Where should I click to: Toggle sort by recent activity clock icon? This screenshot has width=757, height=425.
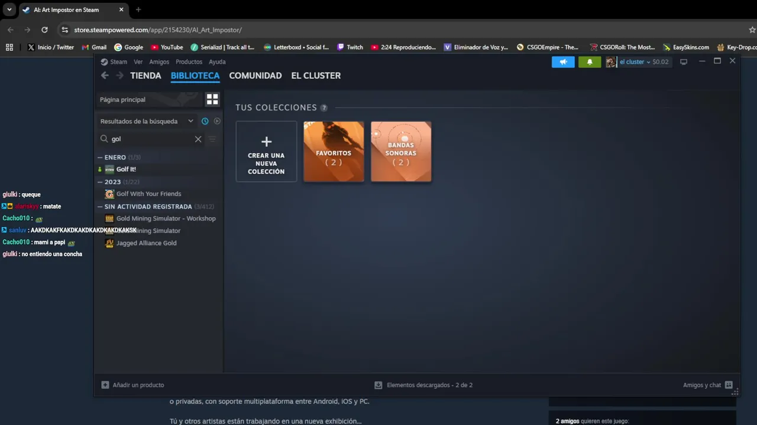click(x=205, y=121)
